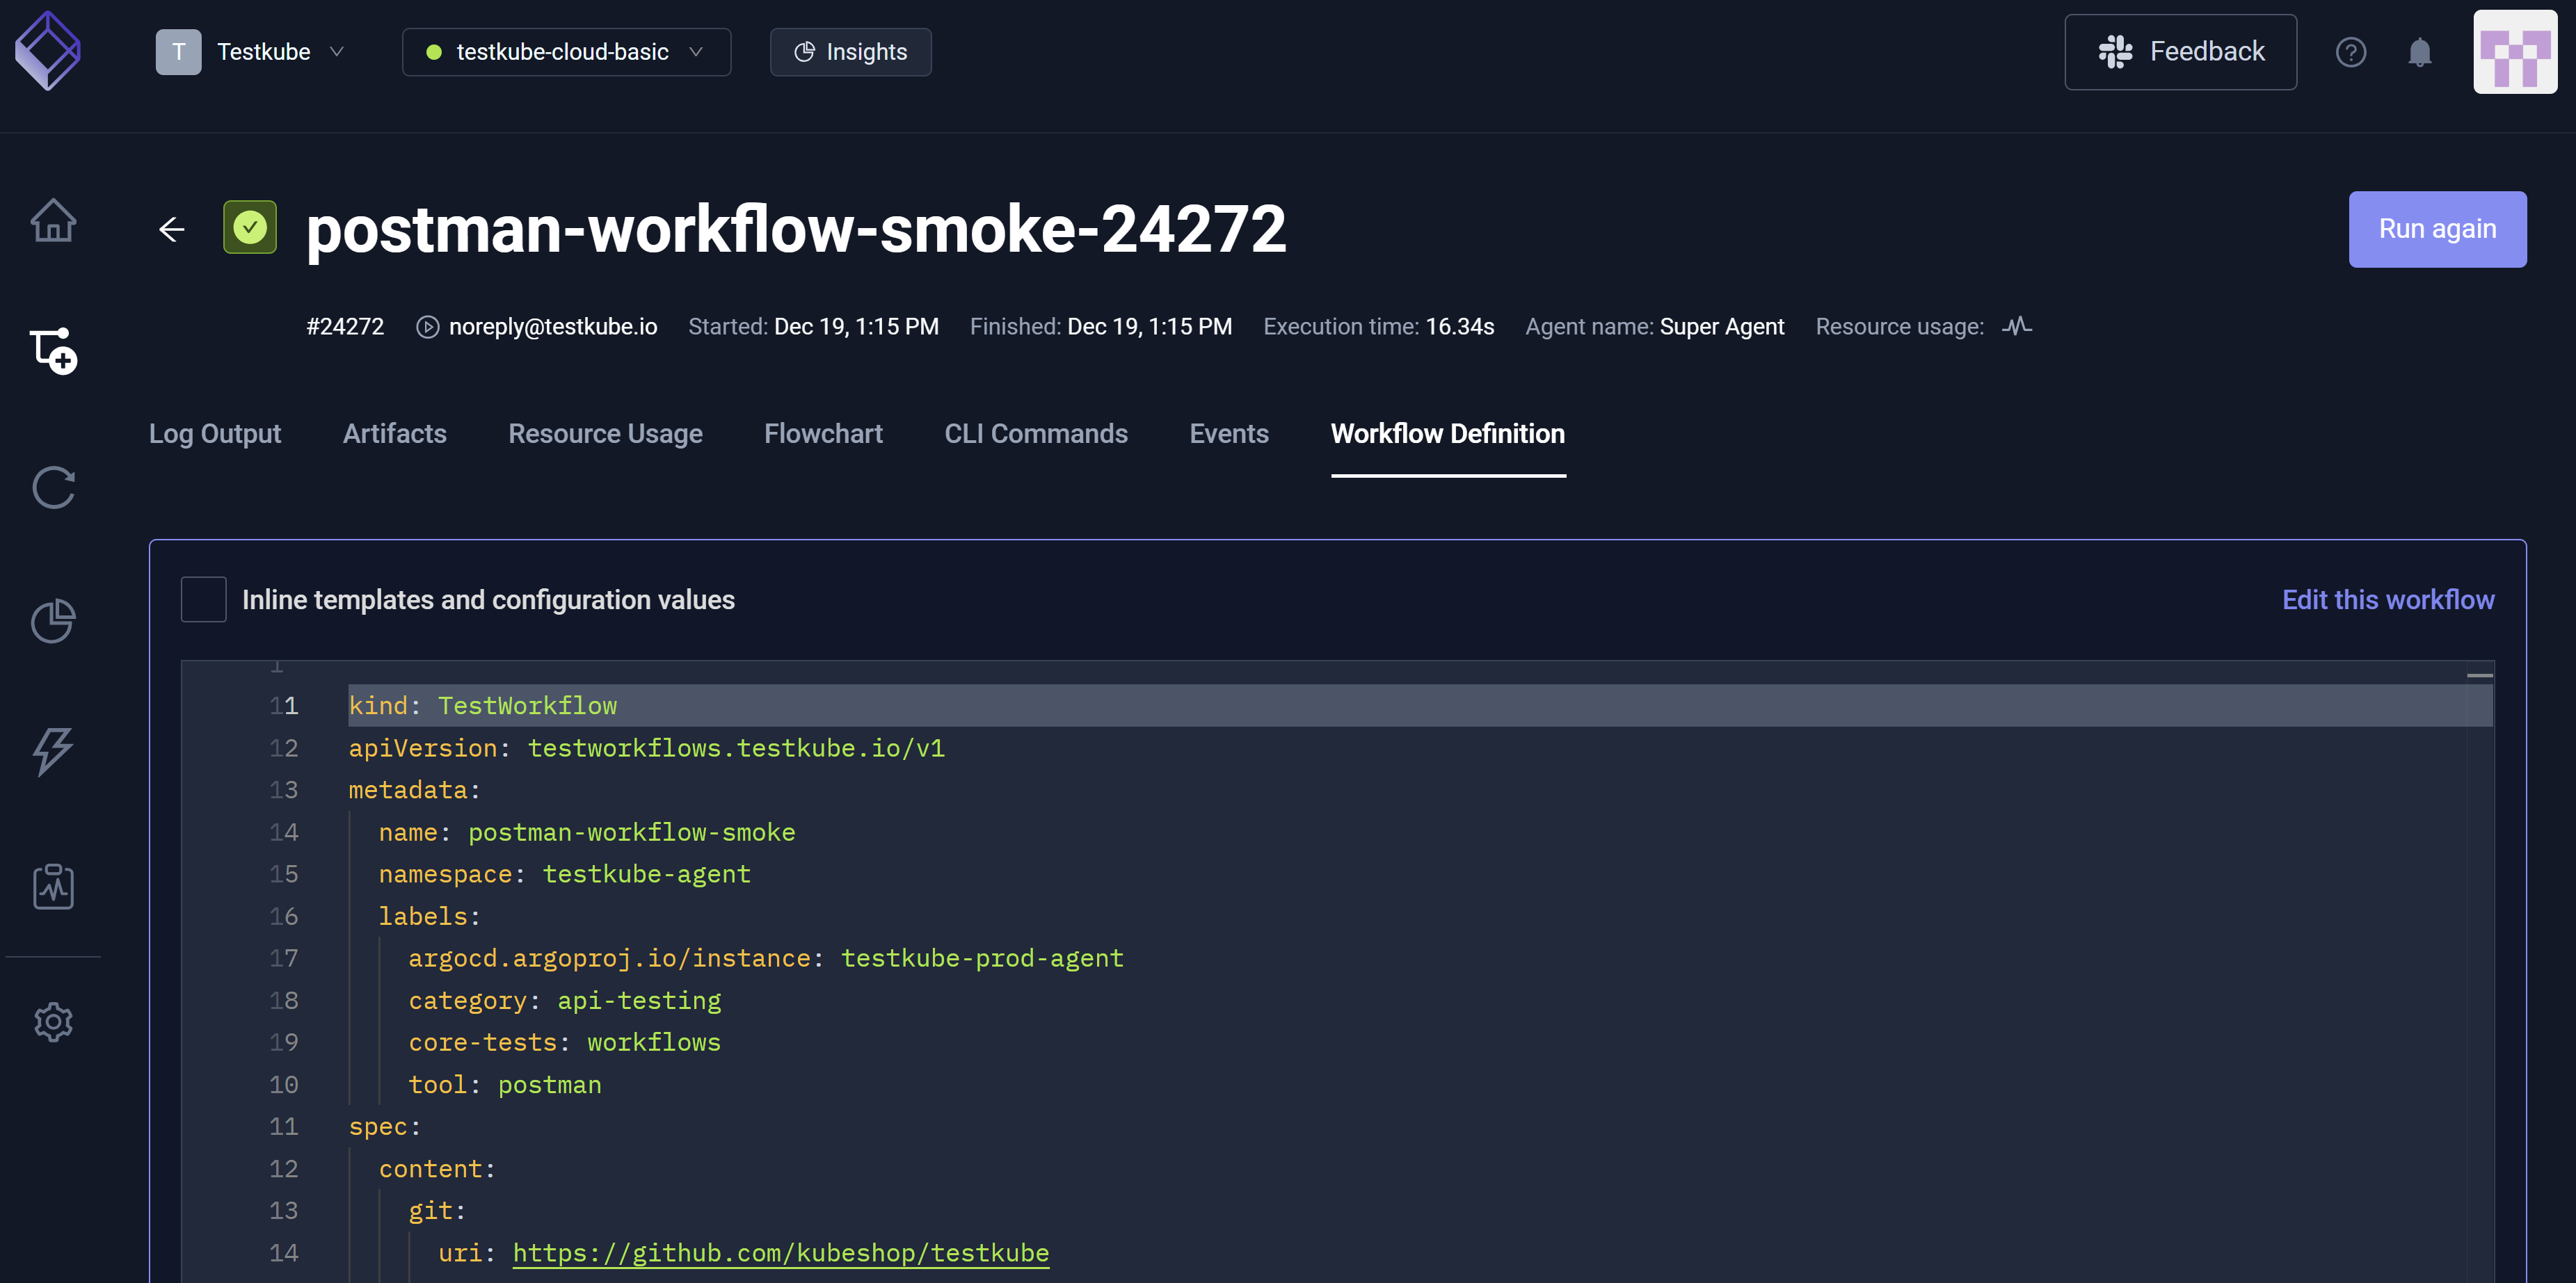2576x1283 pixels.
Task: Open the triggers lightning icon in the sidebar
Action: pyautogui.click(x=53, y=752)
